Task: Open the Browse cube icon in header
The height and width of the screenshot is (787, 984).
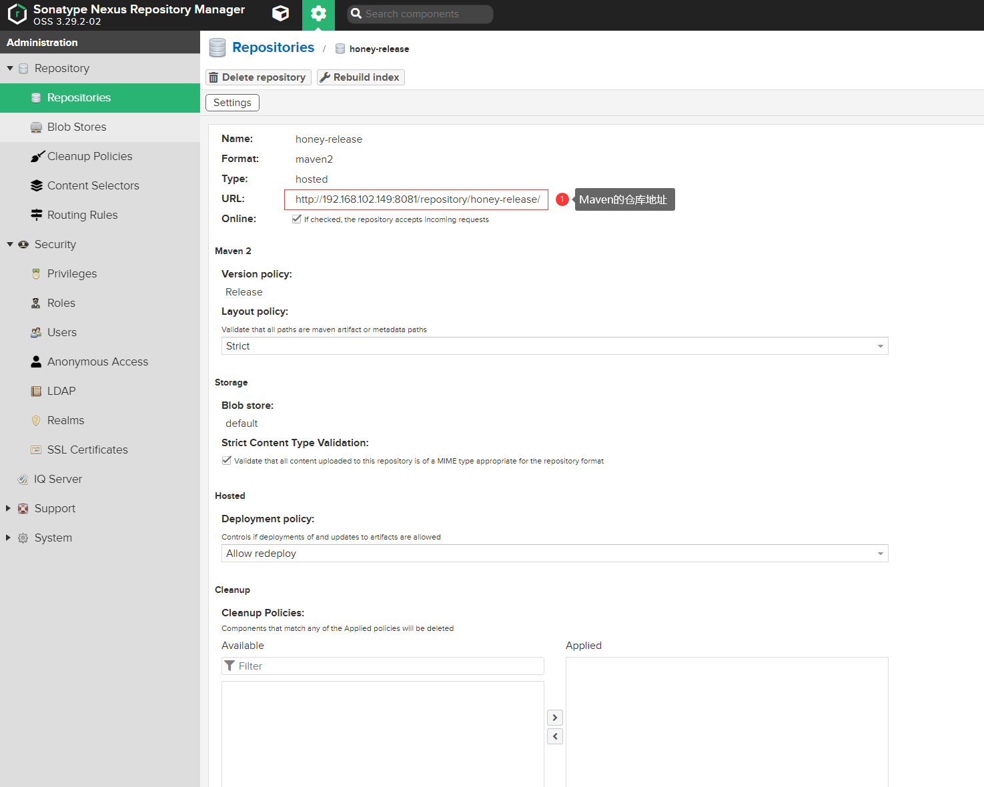Action: [281, 13]
